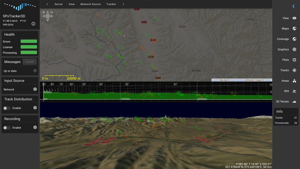Screen dimensions: 300x169
Task: Open the Tracker menu
Action: 111,4
